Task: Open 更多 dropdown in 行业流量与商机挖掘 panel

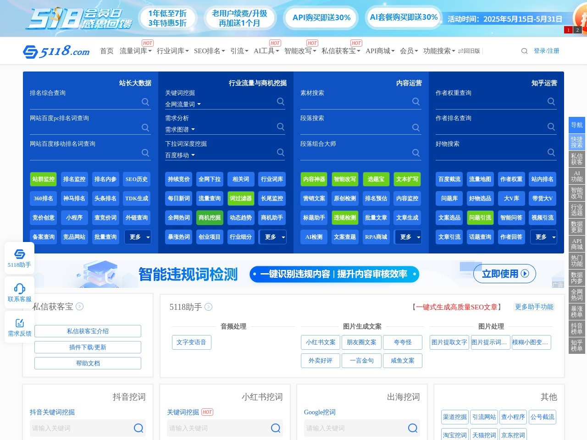Action: click(273, 237)
